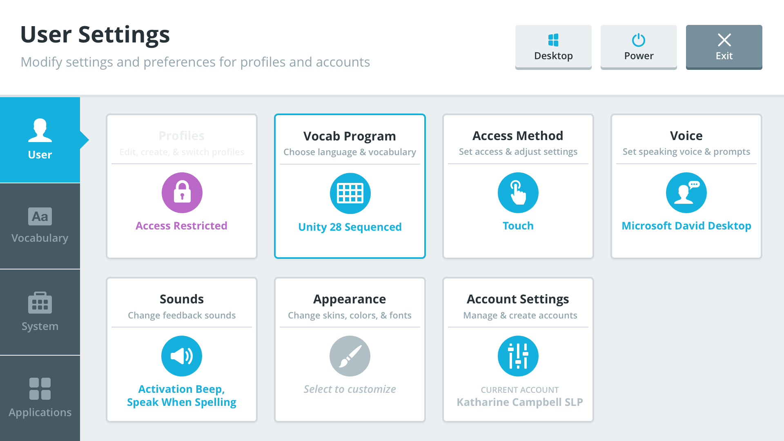
Task: Click the Account Settings sliders icon
Action: (x=518, y=356)
